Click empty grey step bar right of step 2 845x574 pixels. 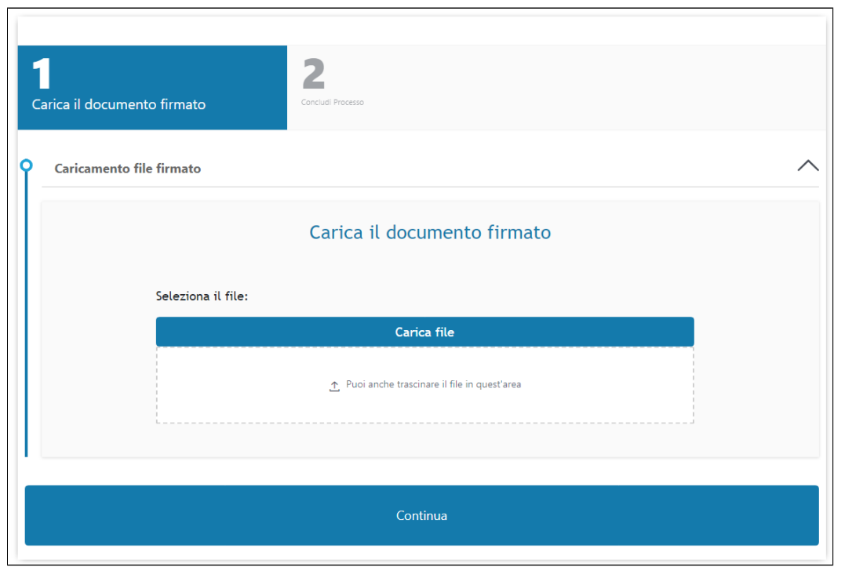tap(596, 88)
